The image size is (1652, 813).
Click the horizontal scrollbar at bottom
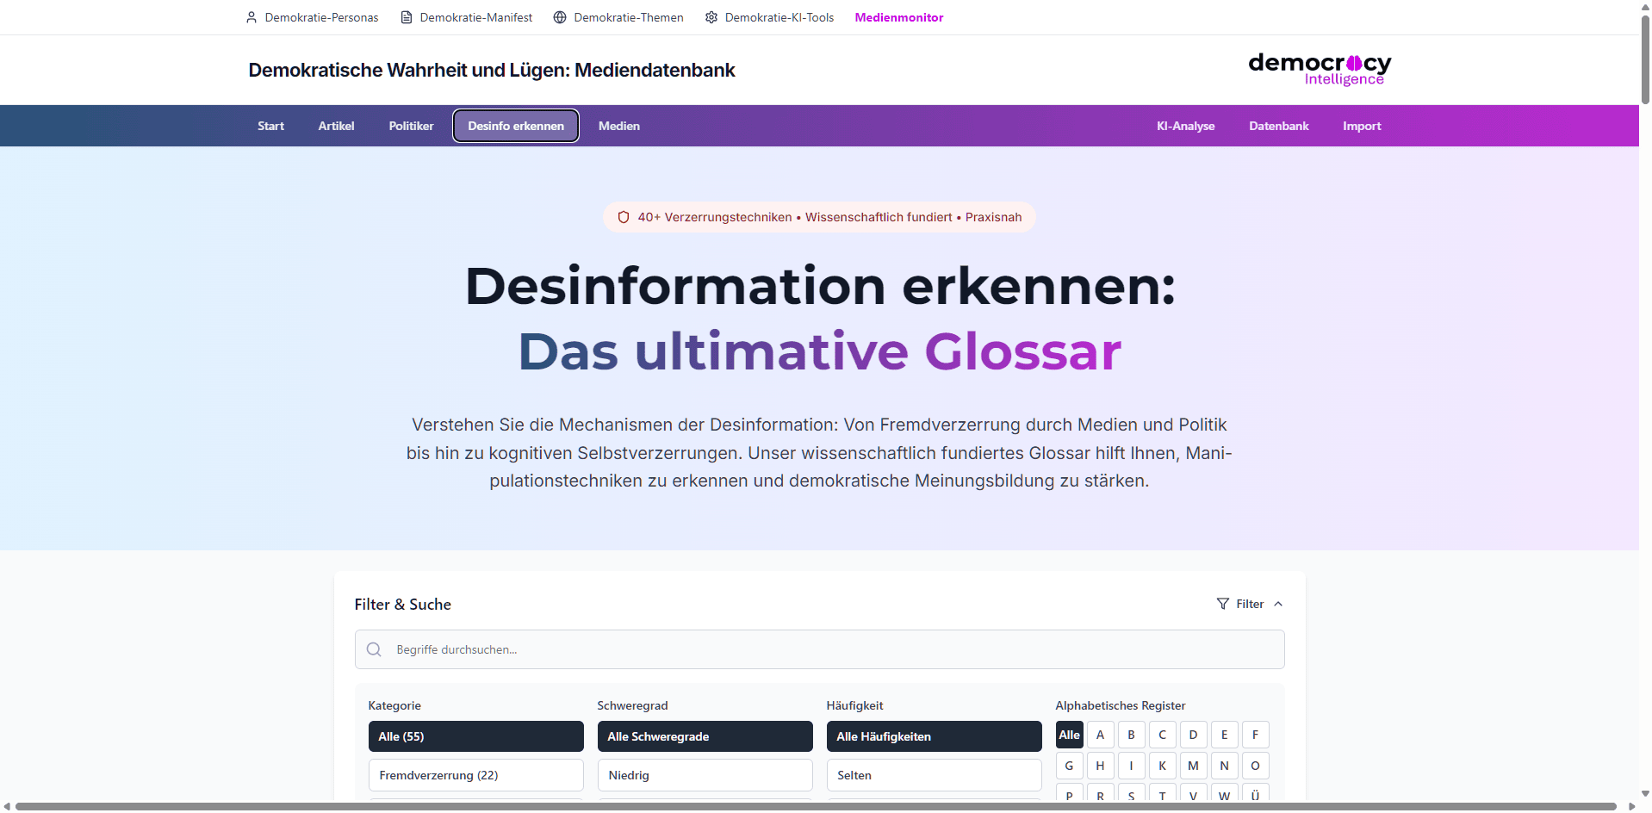point(816,806)
